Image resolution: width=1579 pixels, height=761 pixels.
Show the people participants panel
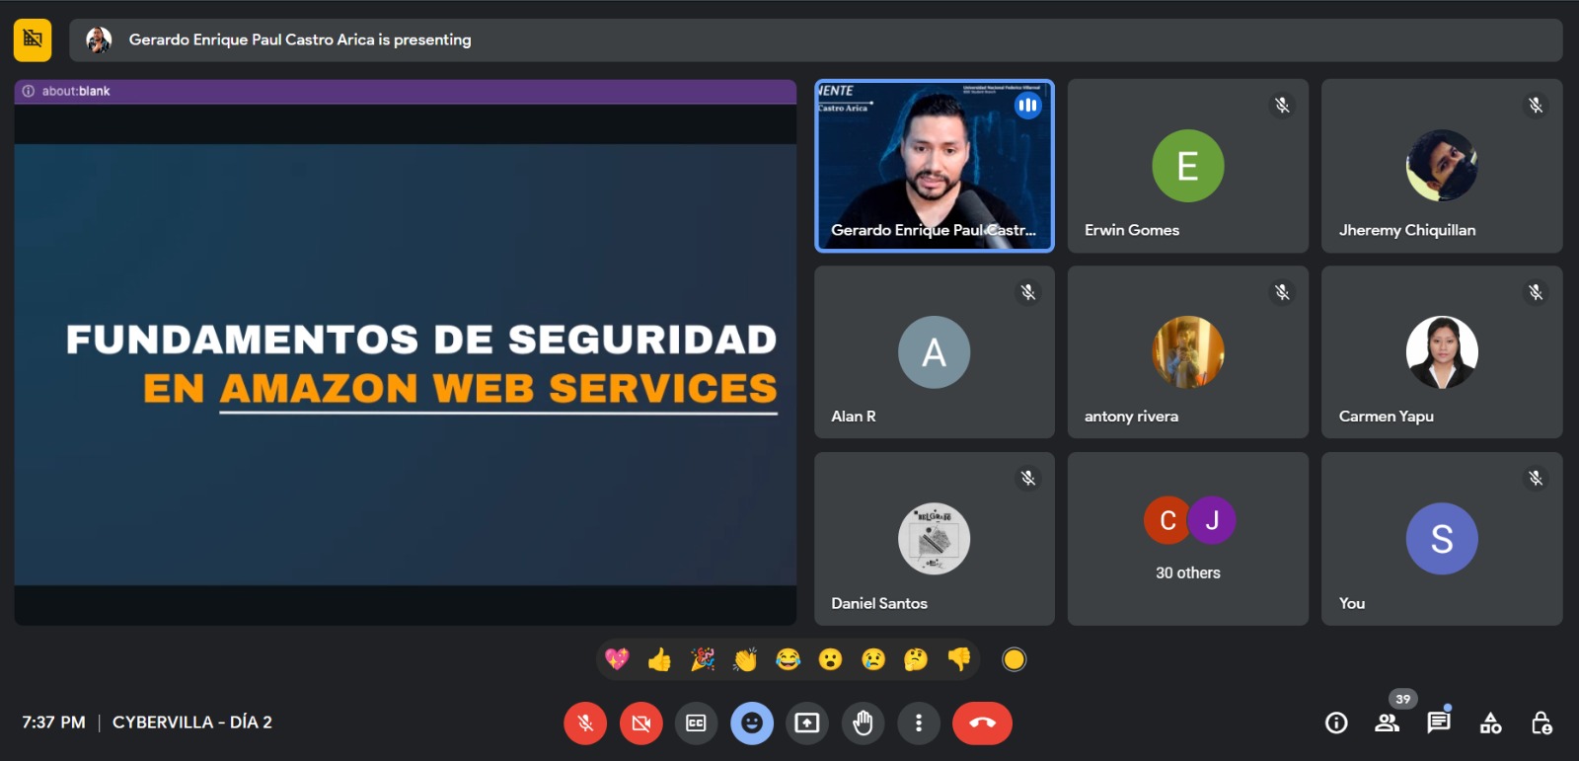coord(1388,723)
